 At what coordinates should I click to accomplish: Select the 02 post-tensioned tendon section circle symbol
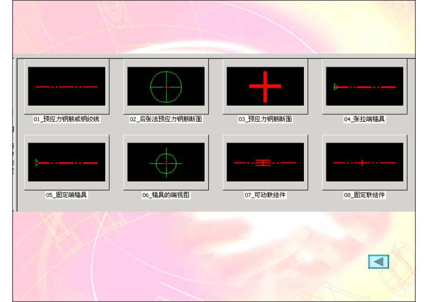[x=166, y=86]
